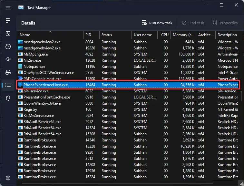244x186 pixels.
Task: Click the Properties button
Action: [225, 23]
